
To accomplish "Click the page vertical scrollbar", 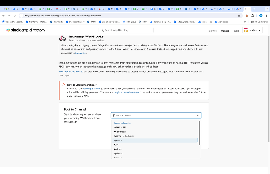I will (269, 89).
